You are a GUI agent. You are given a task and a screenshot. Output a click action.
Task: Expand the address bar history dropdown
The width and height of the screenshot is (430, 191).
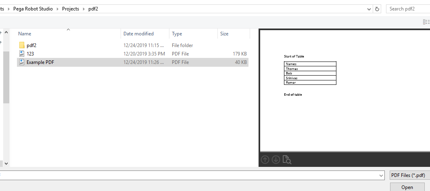pyautogui.click(x=369, y=9)
